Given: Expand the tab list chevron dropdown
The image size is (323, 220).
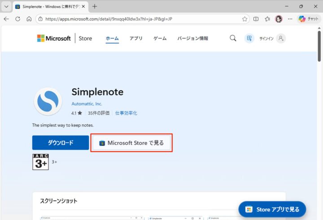Looking at the screenshot, I should coord(6,7).
